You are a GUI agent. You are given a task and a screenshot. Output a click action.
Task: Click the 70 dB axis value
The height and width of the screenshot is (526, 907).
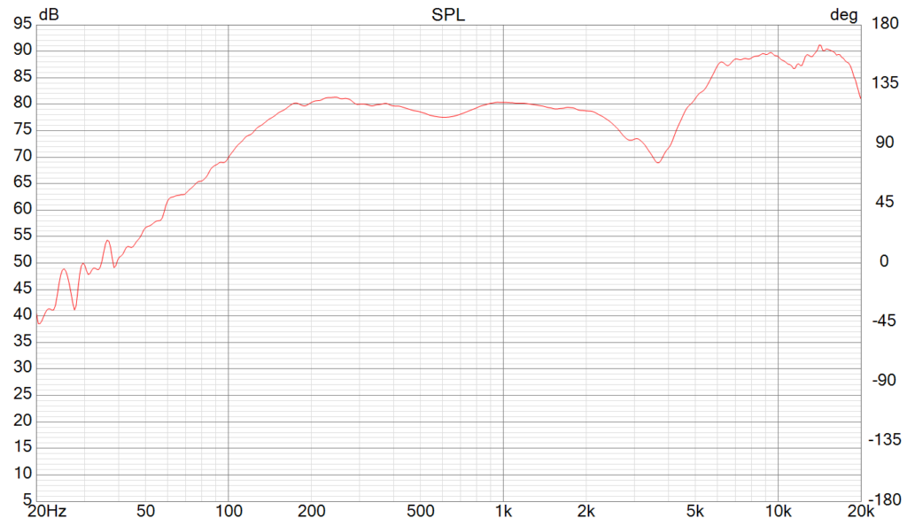(x=22, y=156)
